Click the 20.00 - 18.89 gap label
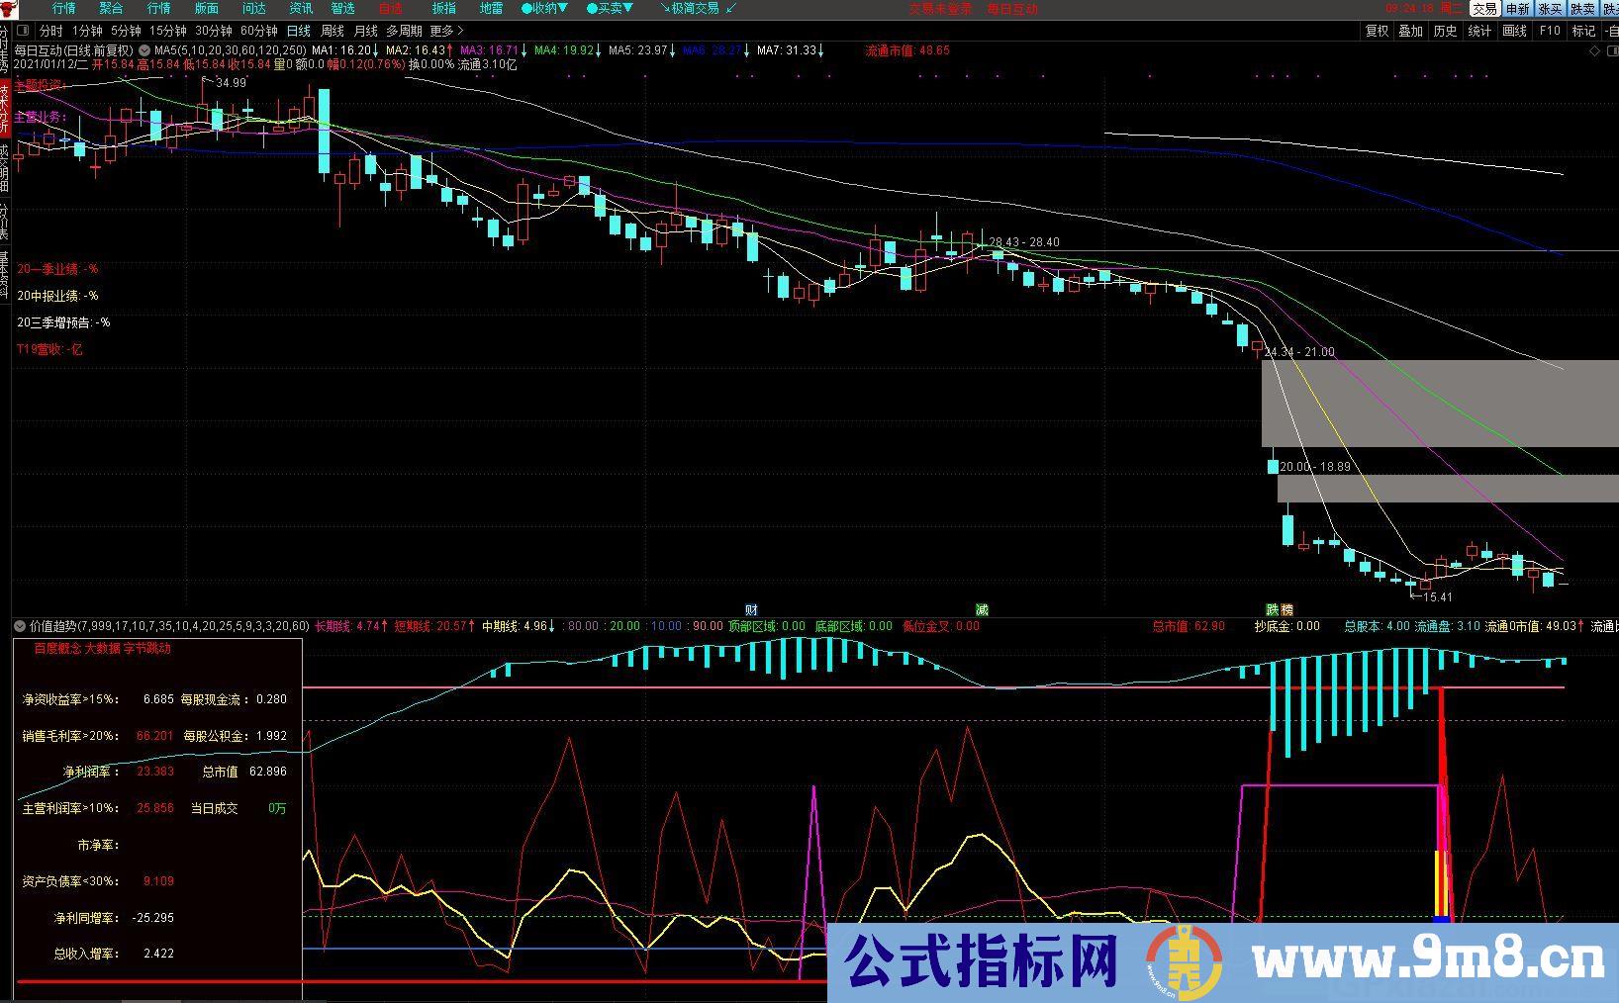The height and width of the screenshot is (1003, 1619). [1315, 467]
